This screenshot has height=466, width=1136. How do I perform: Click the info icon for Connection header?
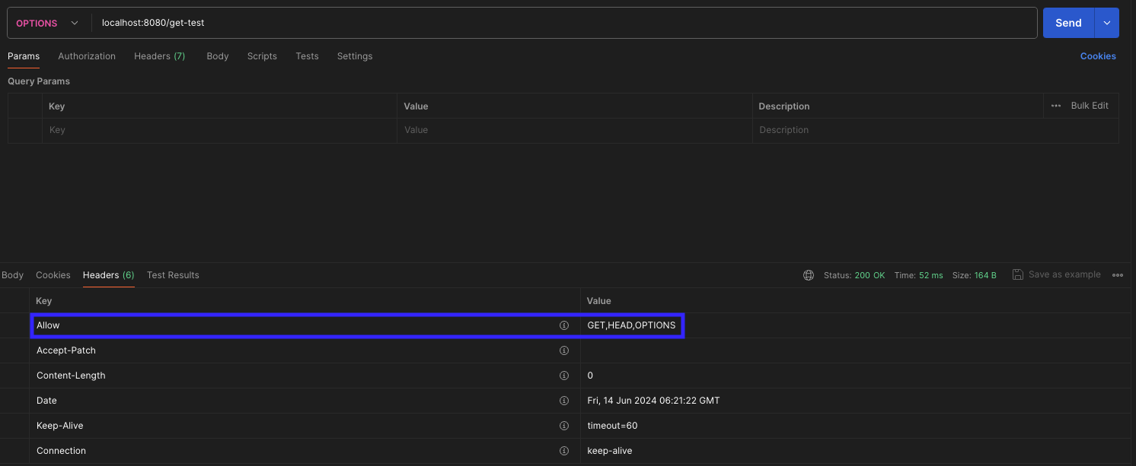564,451
